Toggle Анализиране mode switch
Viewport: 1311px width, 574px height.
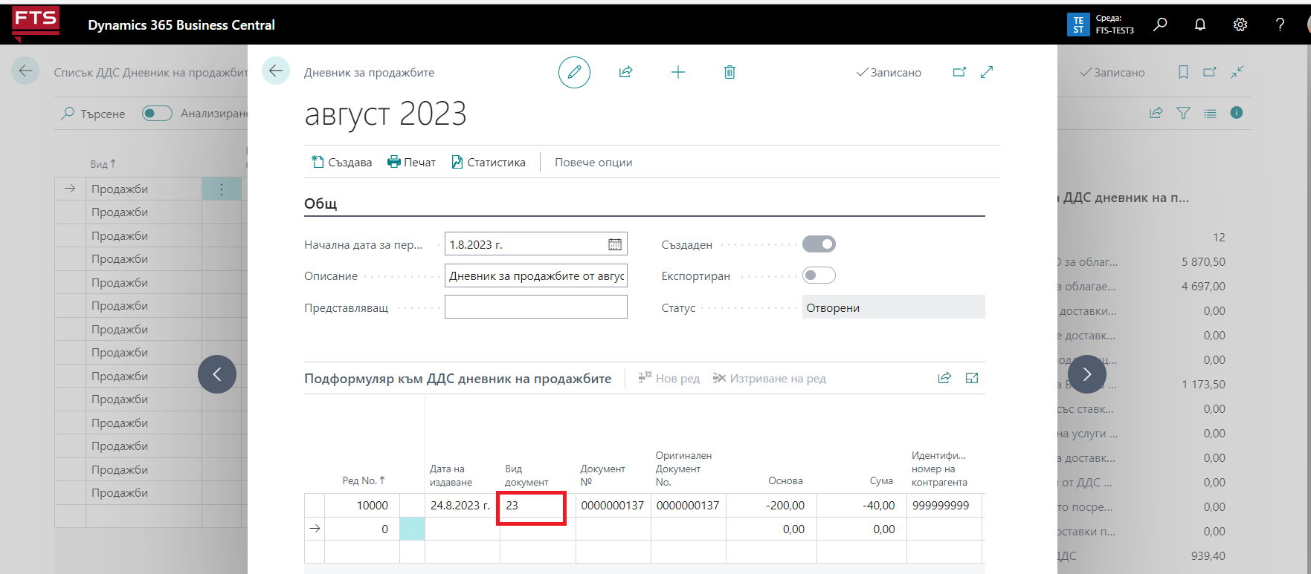click(x=157, y=113)
